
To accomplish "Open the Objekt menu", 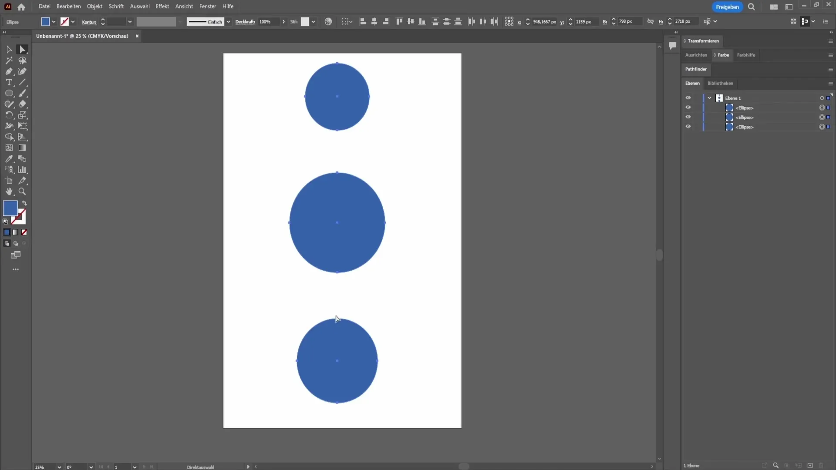I will [94, 7].
